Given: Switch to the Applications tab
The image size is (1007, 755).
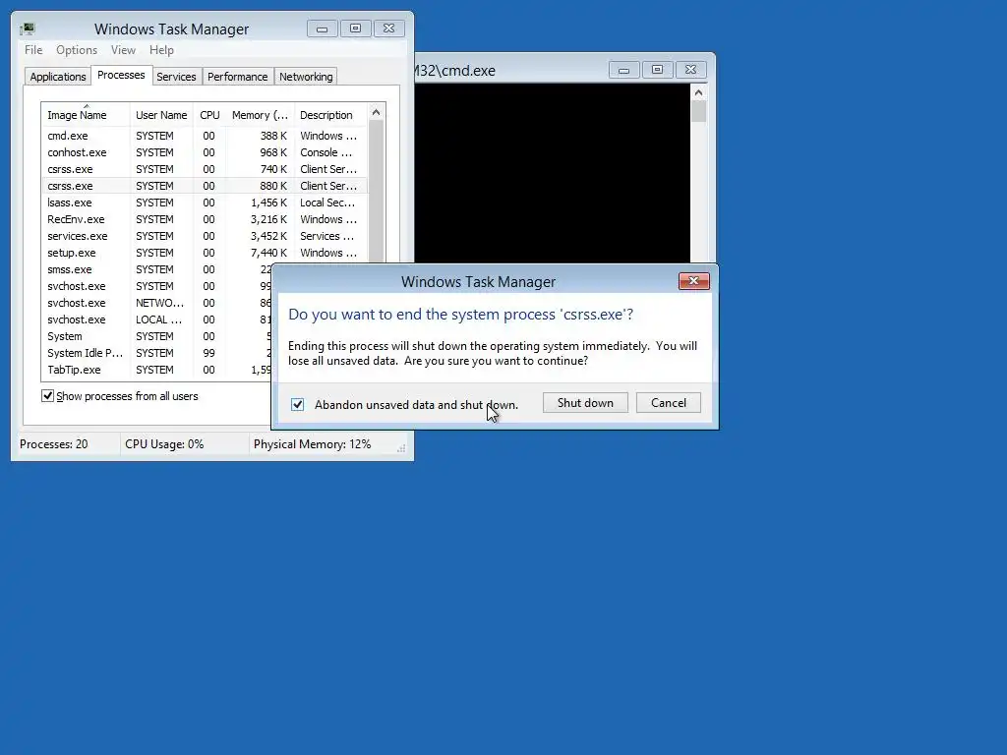Looking at the screenshot, I should coord(58,77).
